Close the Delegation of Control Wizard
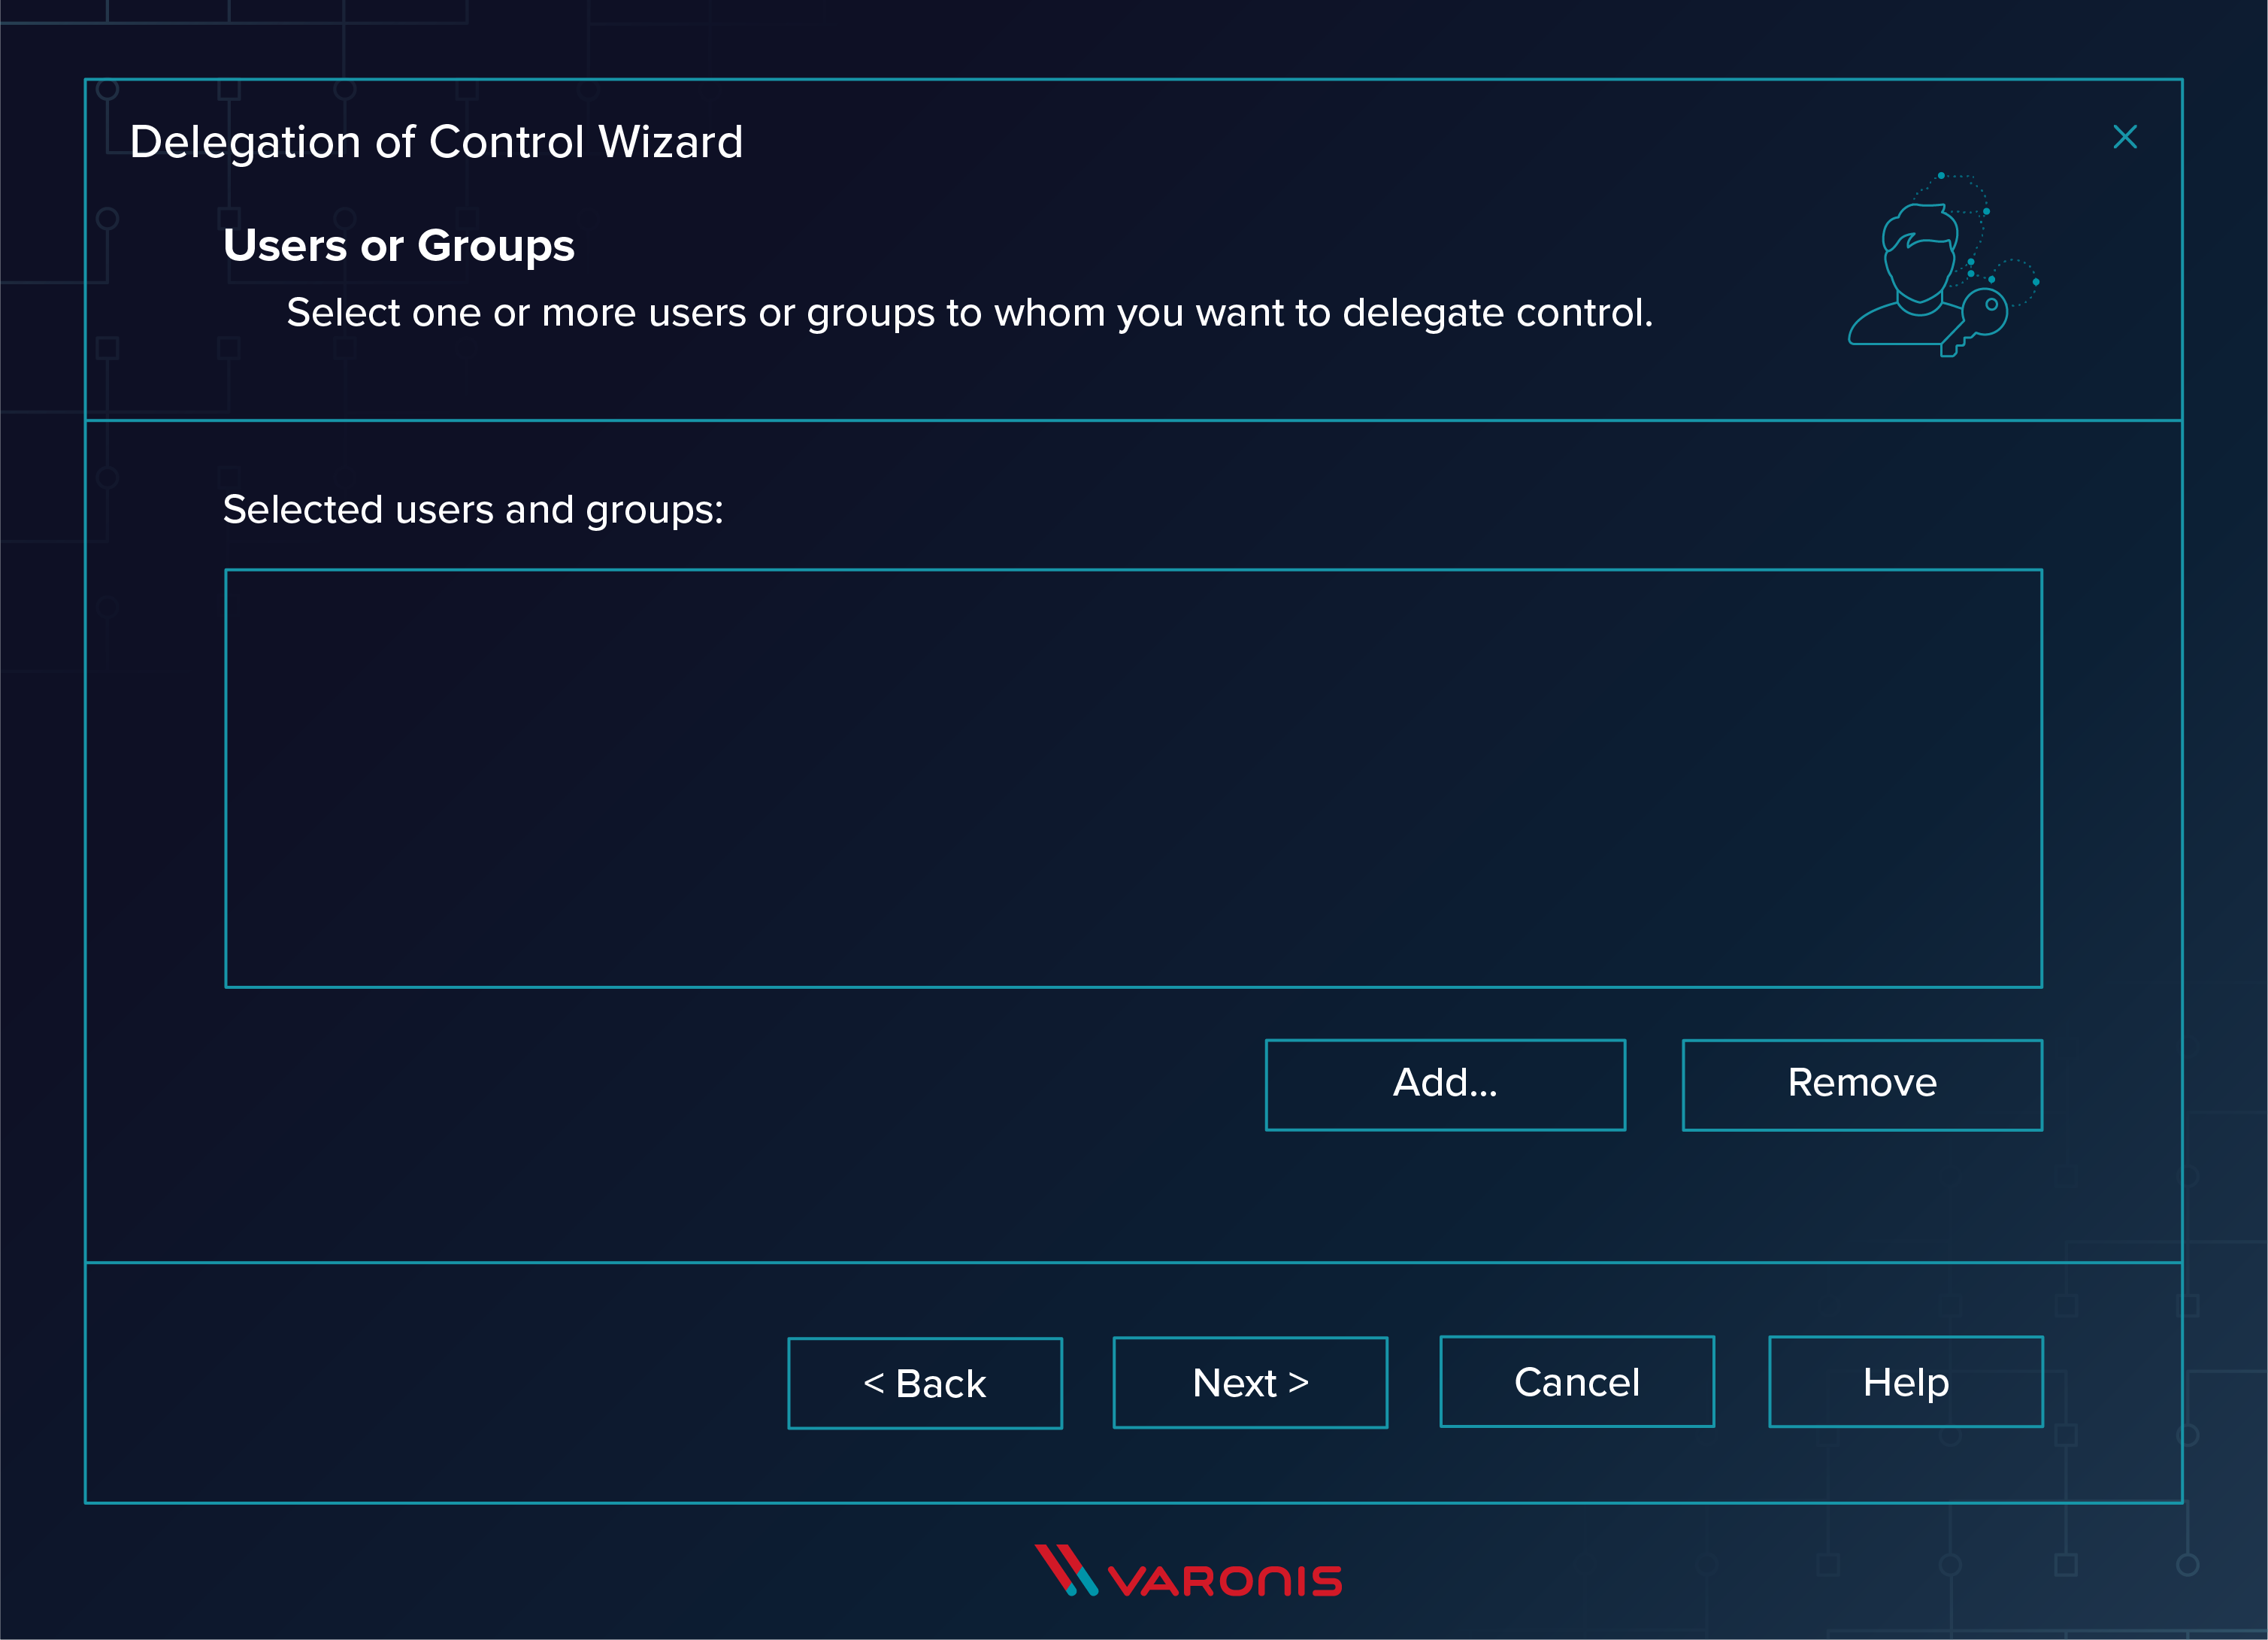This screenshot has height=1640, width=2268. coord(2124,137)
